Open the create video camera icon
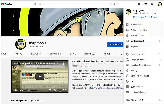The image size is (164, 104). [139, 4]
